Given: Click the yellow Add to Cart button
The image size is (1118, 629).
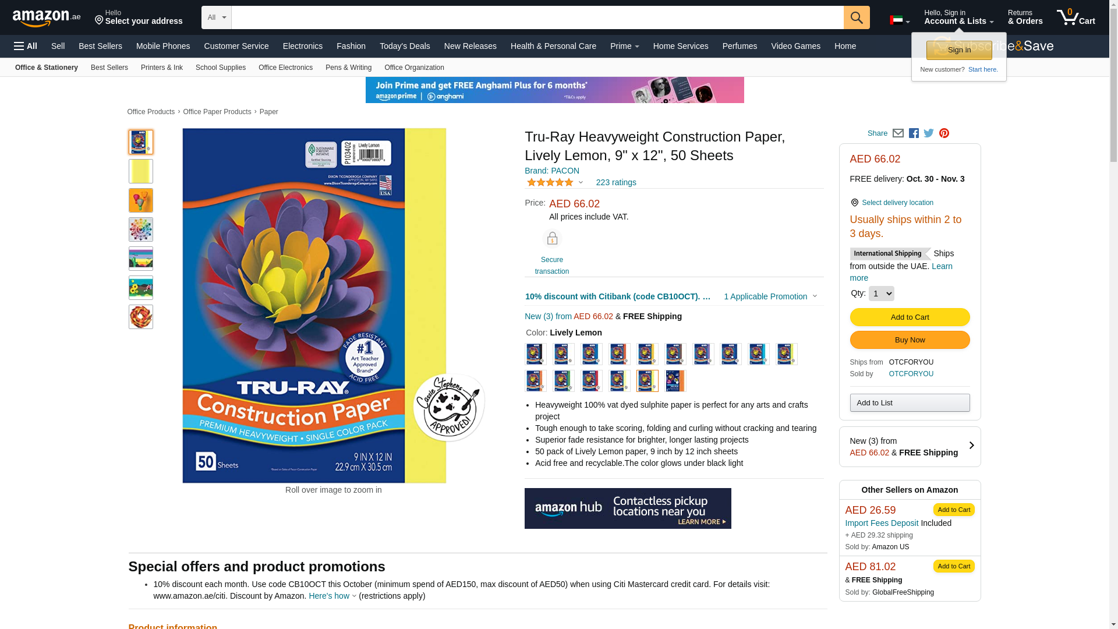Looking at the screenshot, I should [910, 317].
